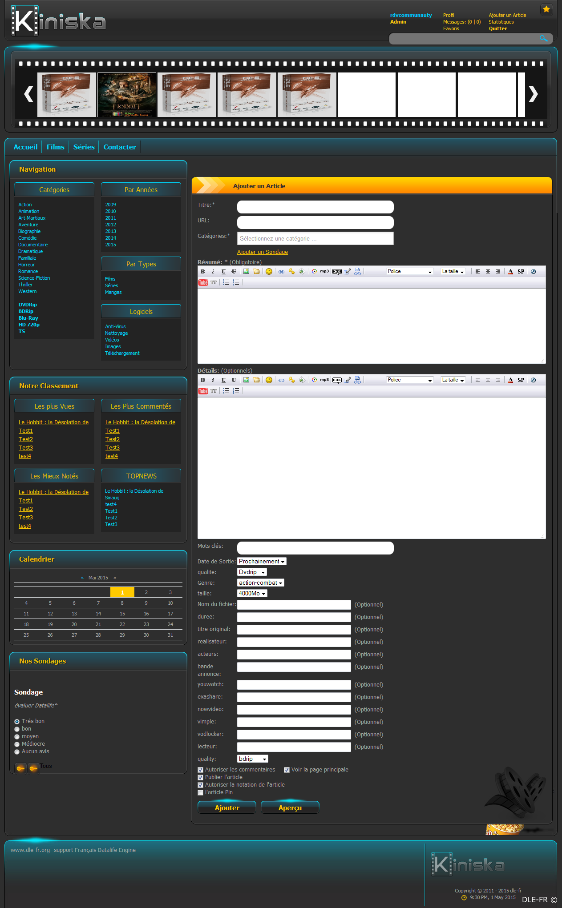The width and height of the screenshot is (562, 908).
Task: Open La taille size dropdown in Résumé editor
Action: (x=453, y=272)
